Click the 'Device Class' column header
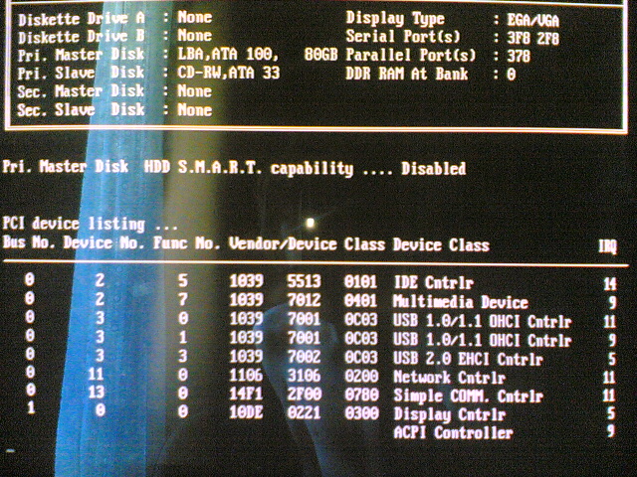The image size is (637, 477). tap(441, 245)
